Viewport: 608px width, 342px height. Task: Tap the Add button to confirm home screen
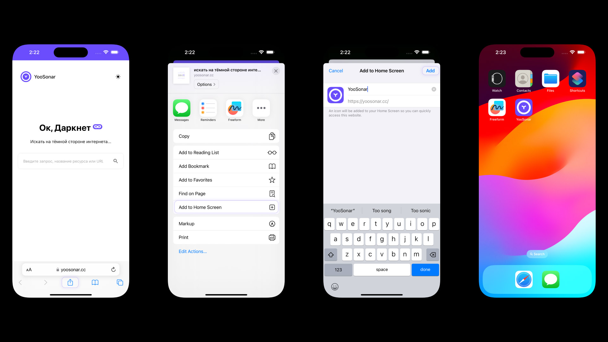click(x=430, y=71)
